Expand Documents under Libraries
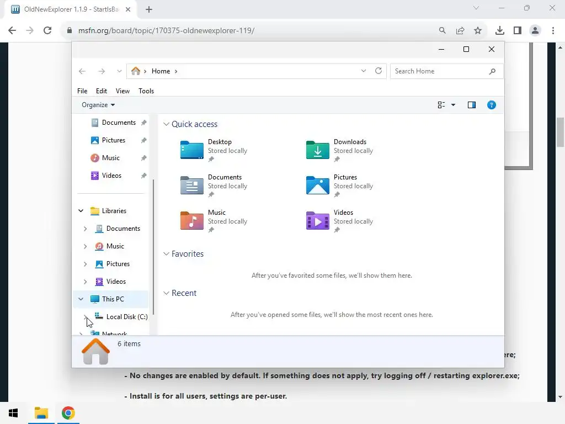The width and height of the screenshot is (565, 424). coord(86,229)
